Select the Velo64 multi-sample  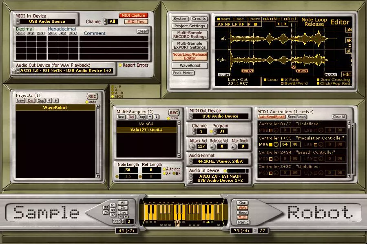[146, 124]
